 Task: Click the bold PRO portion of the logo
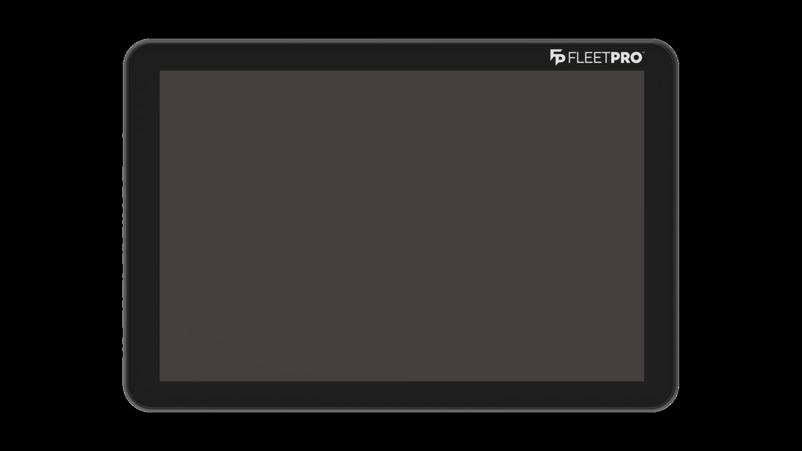pos(626,58)
